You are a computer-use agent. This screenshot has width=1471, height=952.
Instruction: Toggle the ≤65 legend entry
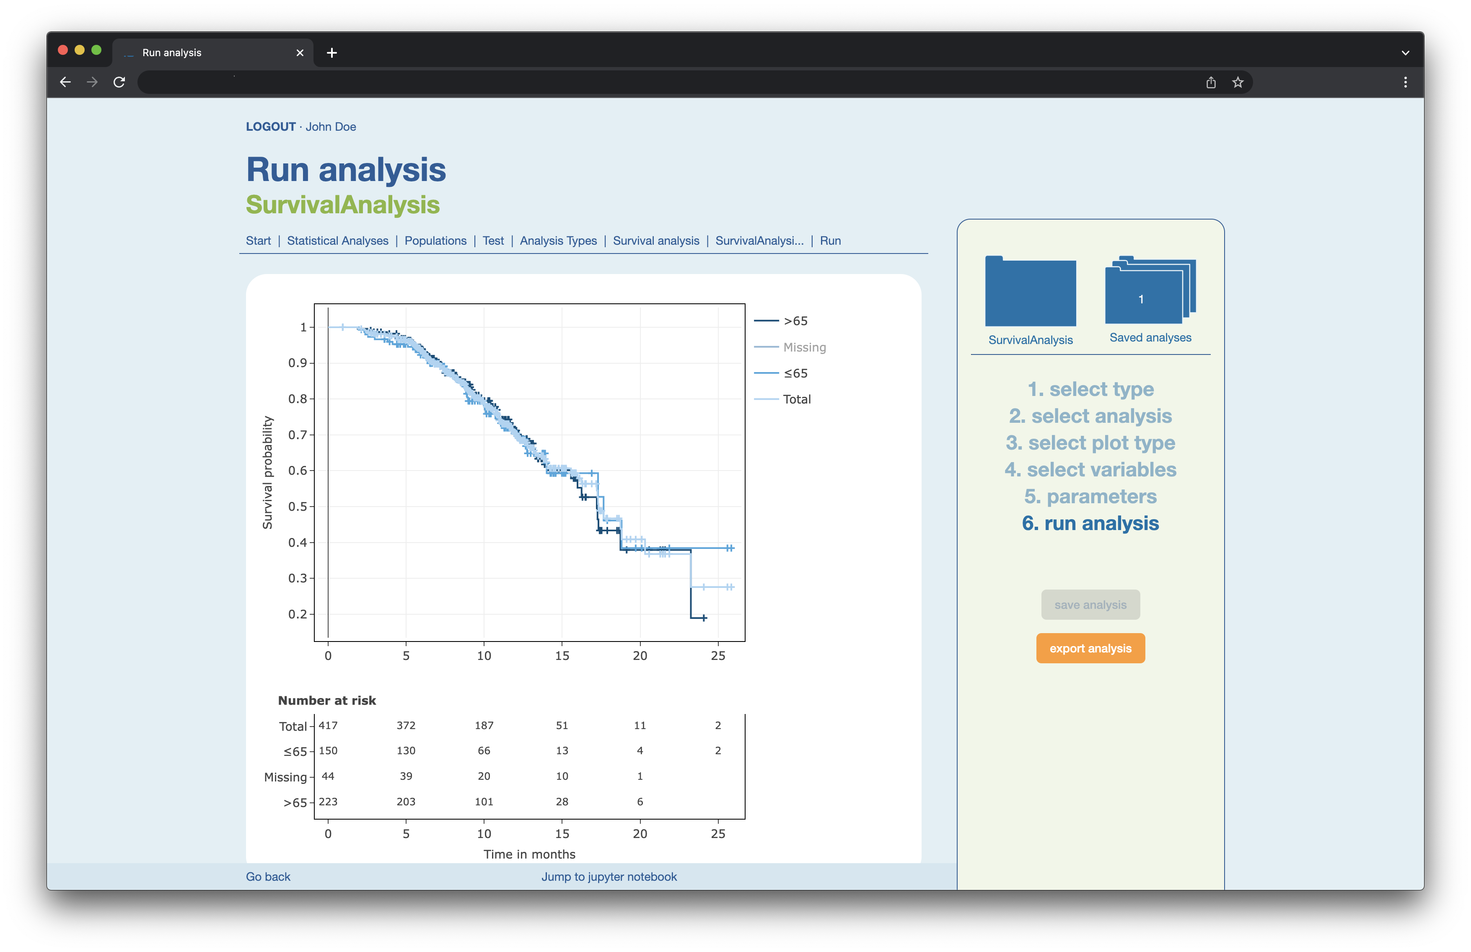[781, 373]
